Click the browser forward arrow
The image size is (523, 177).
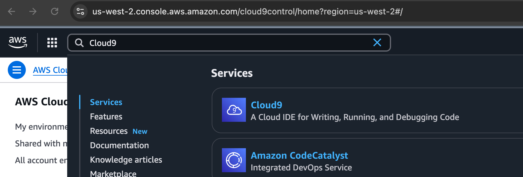point(33,11)
